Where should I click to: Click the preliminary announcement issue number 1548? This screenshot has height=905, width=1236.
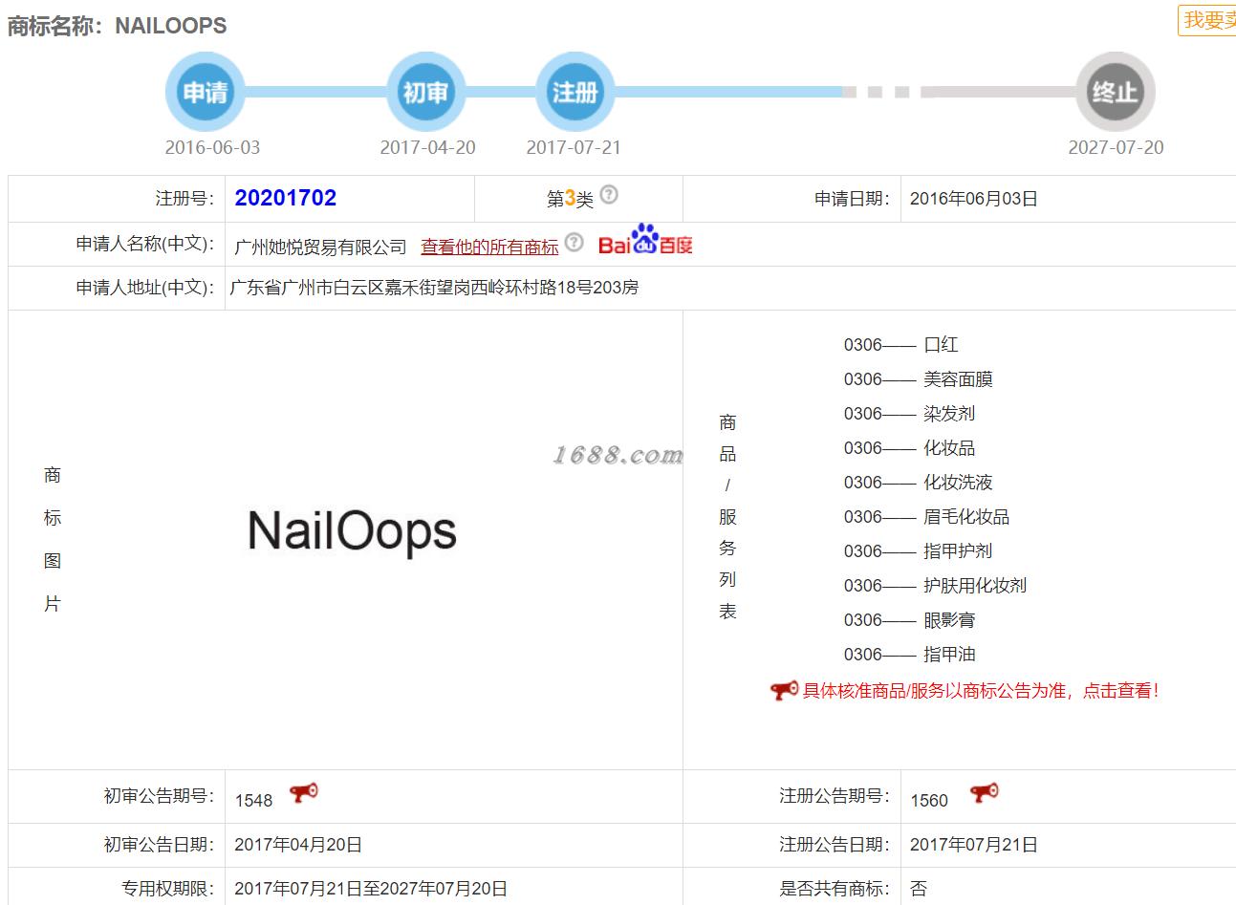click(x=253, y=800)
